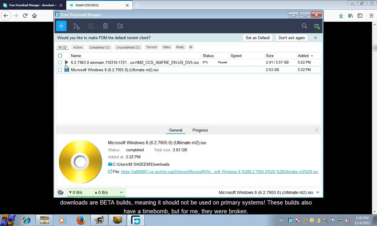Go to browser Home page
Viewport: 377px width, 226px height.
tap(34, 16)
